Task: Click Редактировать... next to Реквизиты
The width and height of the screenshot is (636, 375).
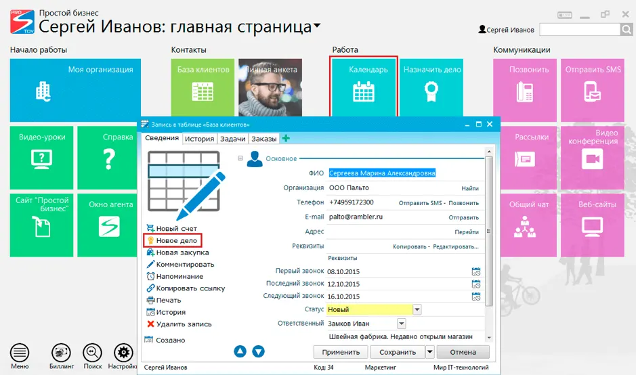Action: point(456,246)
